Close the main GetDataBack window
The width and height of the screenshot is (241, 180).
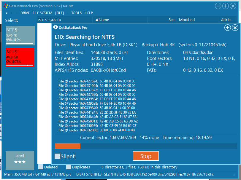pos(233,6)
